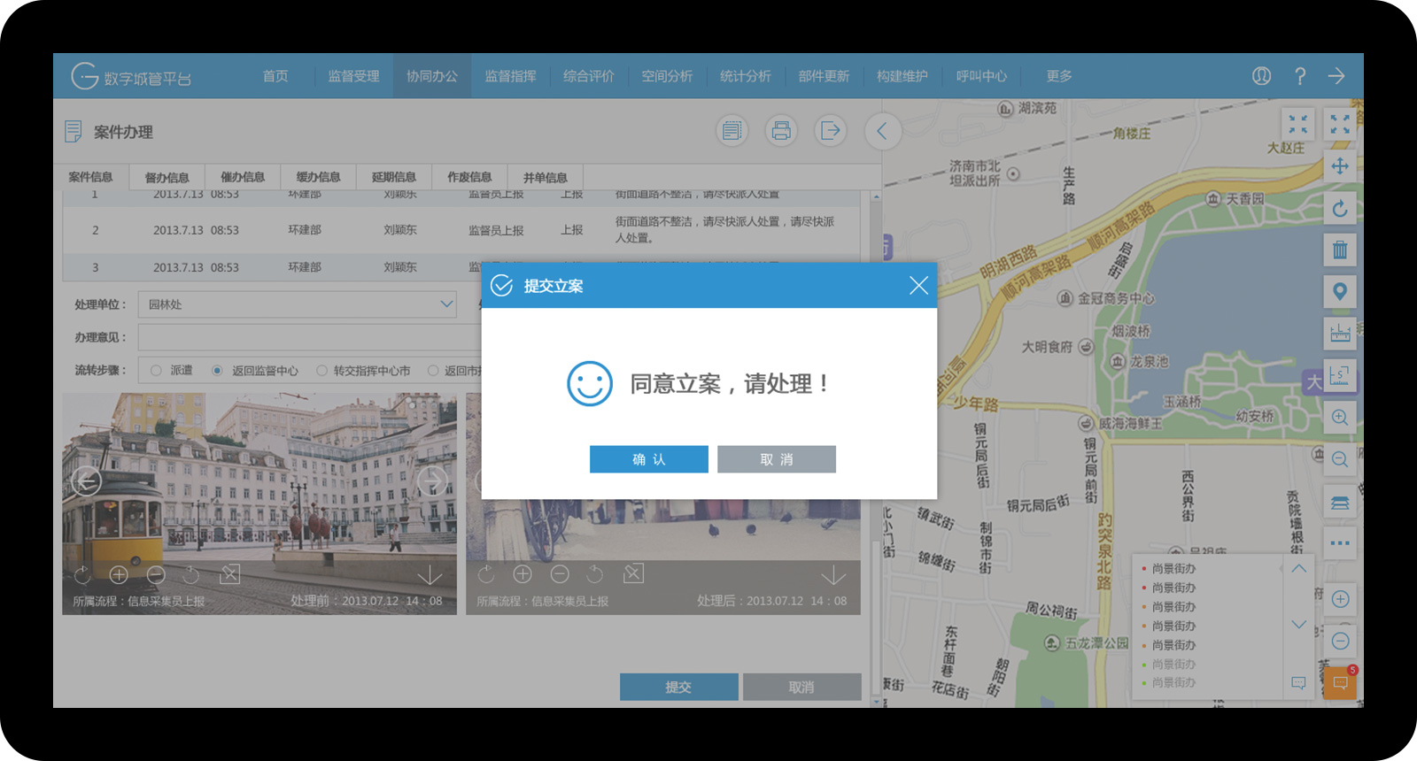The image size is (1417, 761).
Task: Click the circled minus map zoom button
Action: click(1341, 642)
